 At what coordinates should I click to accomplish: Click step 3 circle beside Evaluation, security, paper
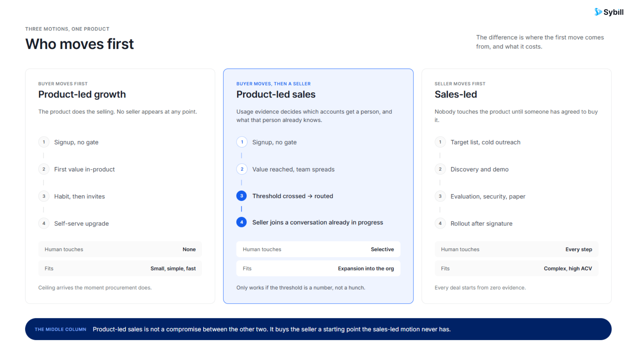(x=440, y=196)
